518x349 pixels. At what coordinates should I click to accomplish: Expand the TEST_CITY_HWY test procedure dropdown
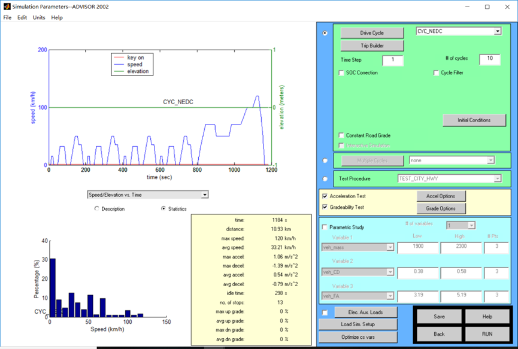point(497,178)
